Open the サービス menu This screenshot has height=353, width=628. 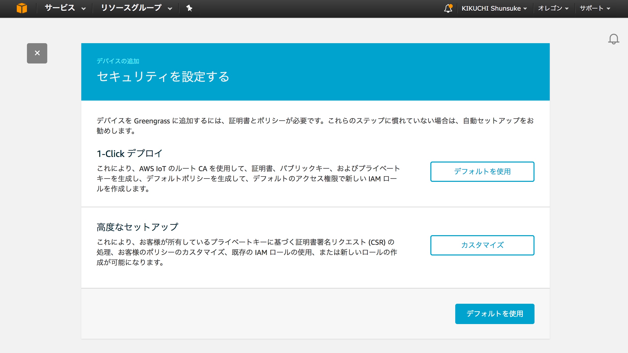[x=65, y=8]
